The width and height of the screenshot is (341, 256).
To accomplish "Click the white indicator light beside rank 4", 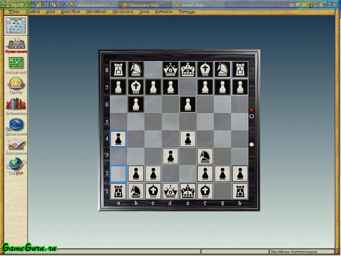I will click(252, 144).
